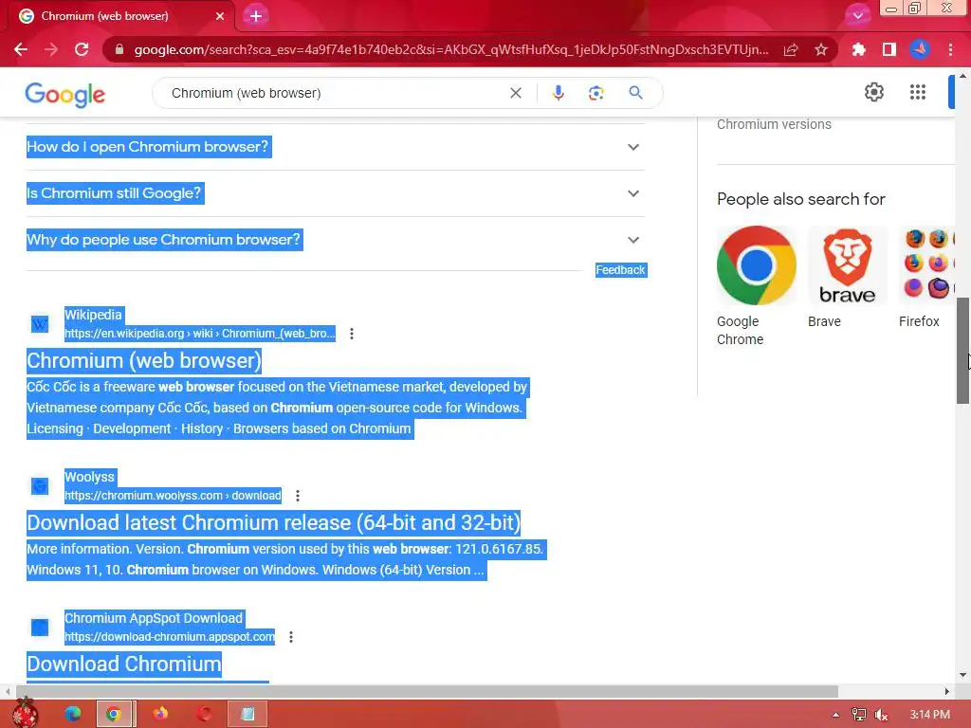The width and height of the screenshot is (971, 728).
Task: Open Chrome three-dot menu
Action: click(x=950, y=49)
